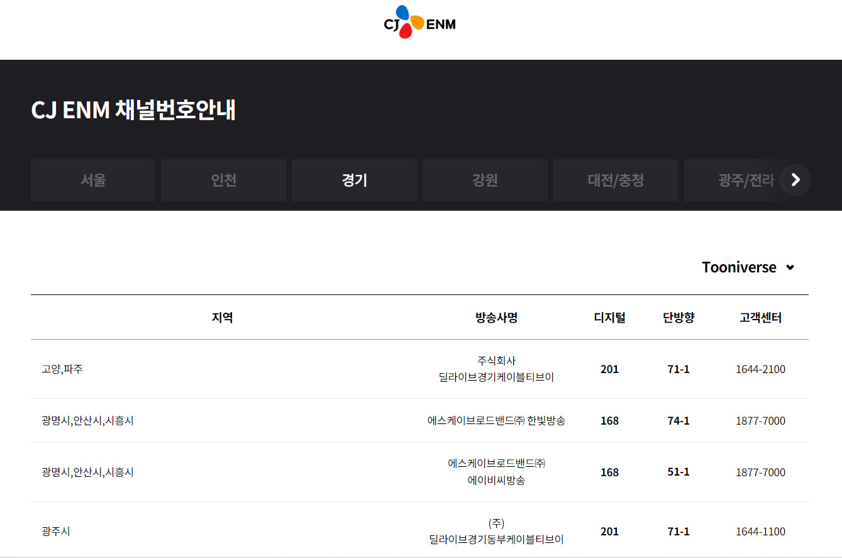
Task: Select the 광명시,안산시,시흥시 row with channel 51-1
Action: tap(86, 472)
